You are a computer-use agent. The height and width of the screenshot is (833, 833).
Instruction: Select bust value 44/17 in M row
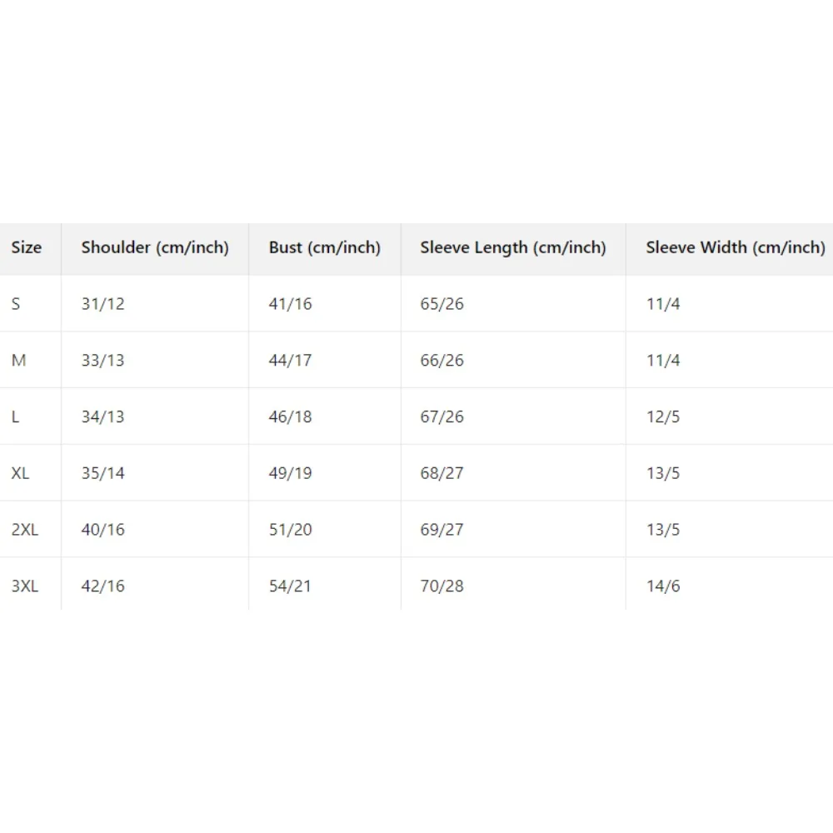(x=291, y=361)
